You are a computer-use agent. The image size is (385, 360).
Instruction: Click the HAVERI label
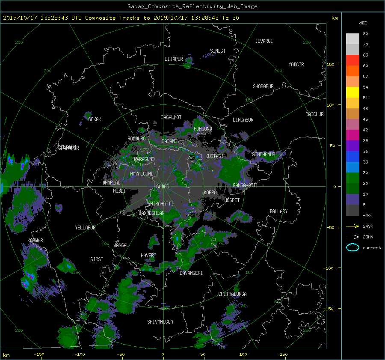(x=148, y=256)
